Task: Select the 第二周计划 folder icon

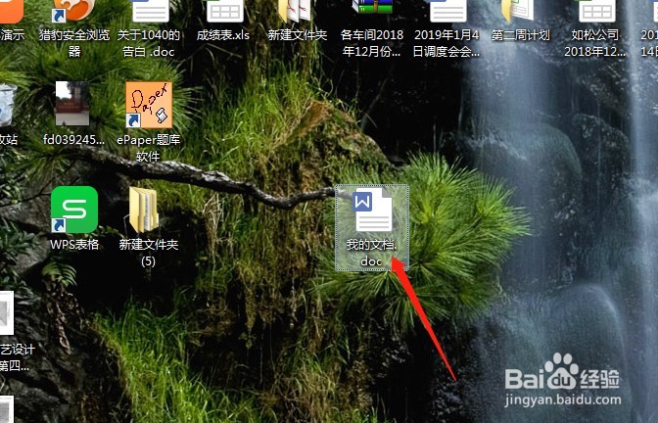Action: click(x=518, y=11)
